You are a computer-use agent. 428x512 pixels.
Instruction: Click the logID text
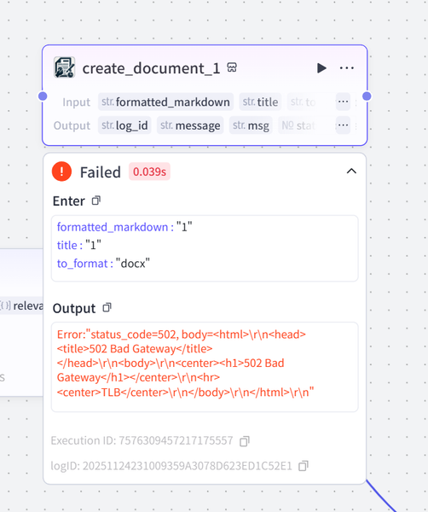(x=171, y=466)
